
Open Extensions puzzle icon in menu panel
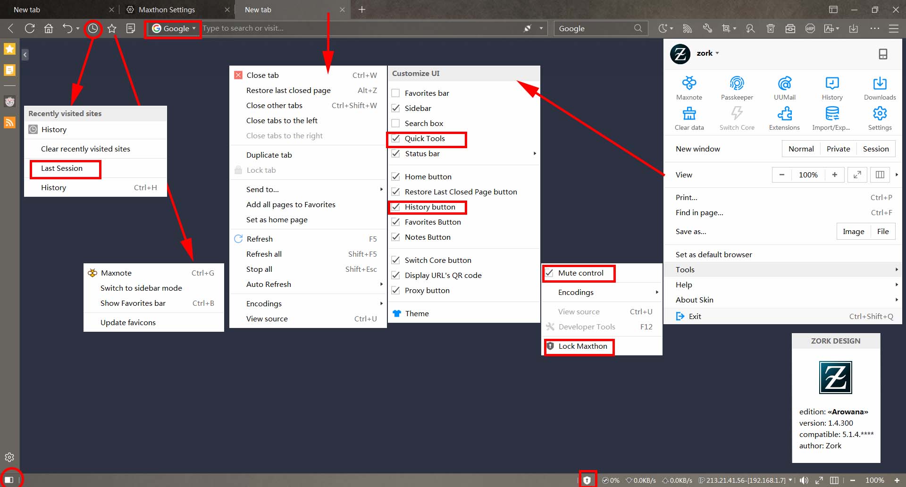tap(784, 118)
